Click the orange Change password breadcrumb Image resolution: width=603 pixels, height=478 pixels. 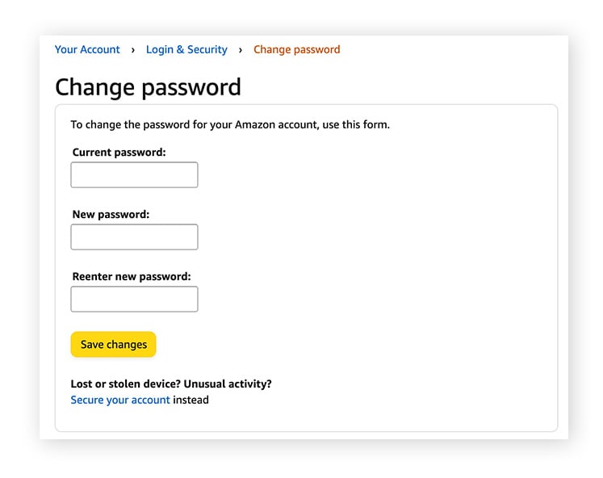point(296,50)
